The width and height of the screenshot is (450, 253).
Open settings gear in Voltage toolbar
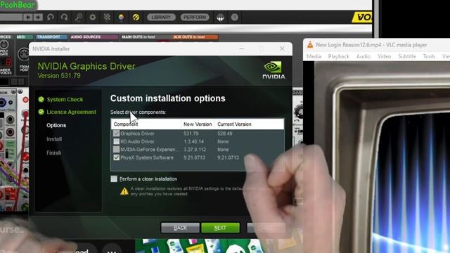tap(92, 17)
